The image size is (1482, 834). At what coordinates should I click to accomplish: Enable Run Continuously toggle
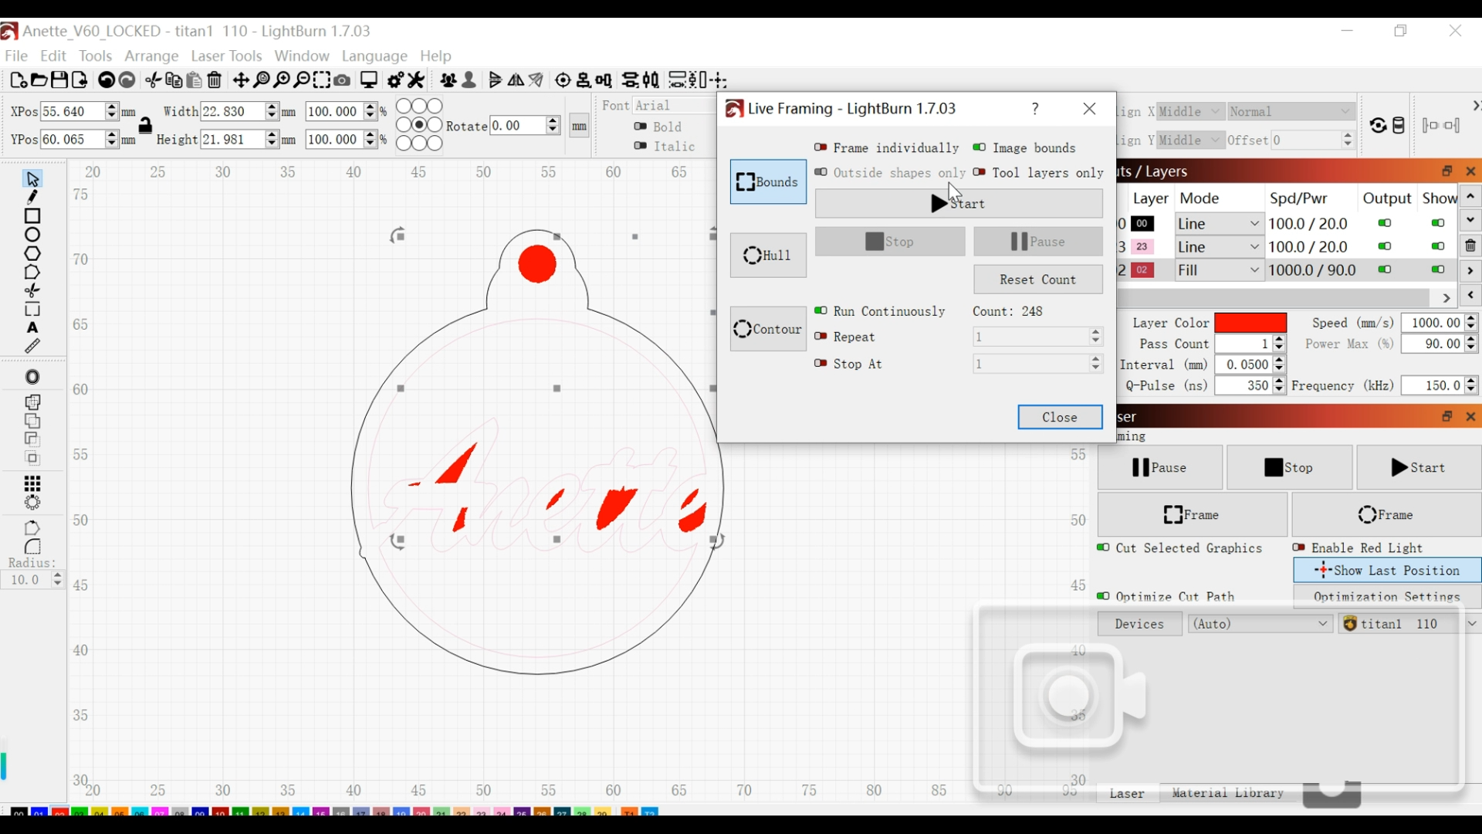coord(821,311)
